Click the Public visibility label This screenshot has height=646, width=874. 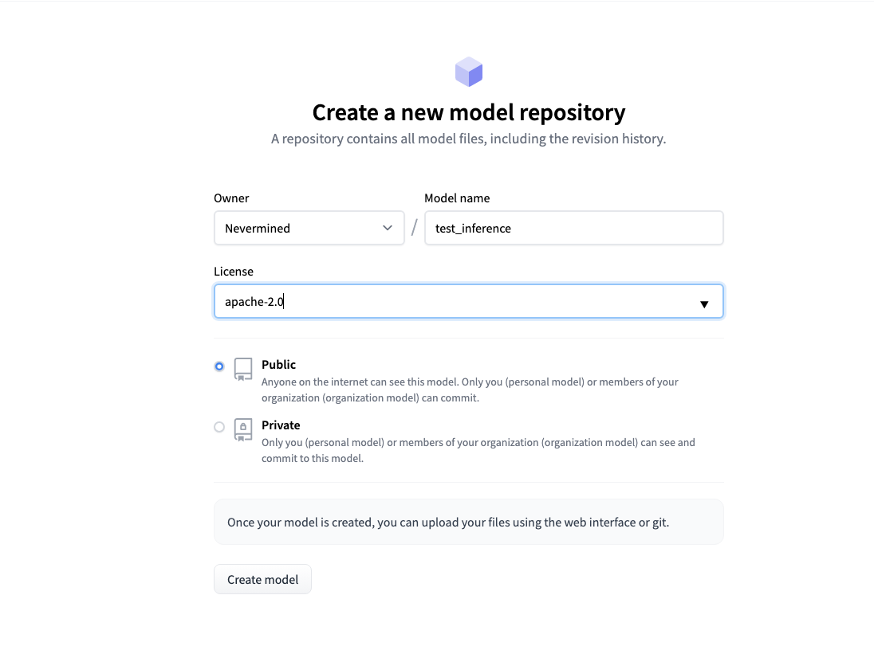pos(278,364)
